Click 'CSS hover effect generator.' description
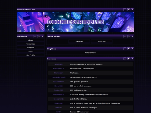The width and height of the screenshot is (151, 113). tap(81, 86)
